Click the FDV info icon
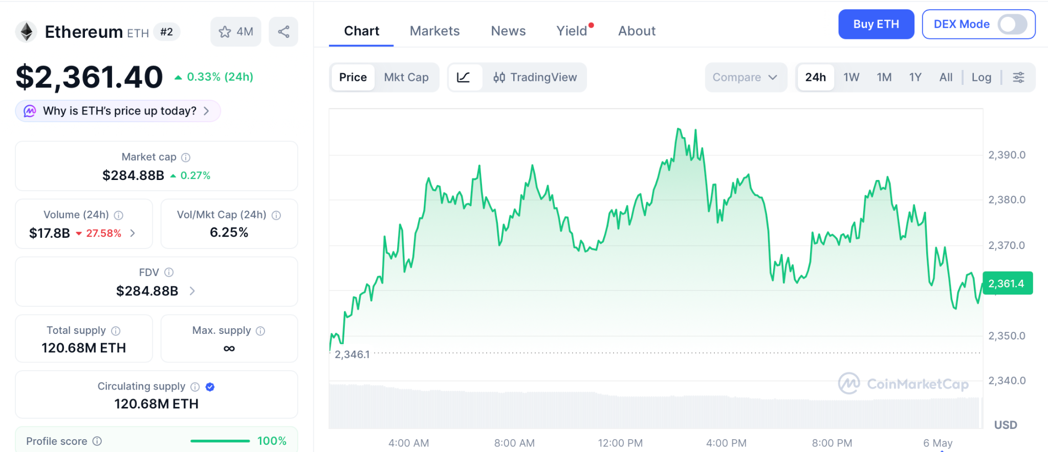1048x452 pixels. 169,273
